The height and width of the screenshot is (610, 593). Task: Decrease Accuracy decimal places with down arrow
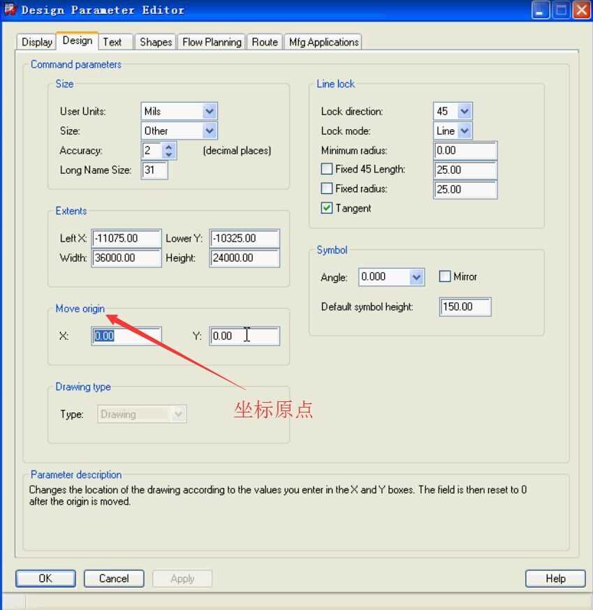(x=168, y=155)
